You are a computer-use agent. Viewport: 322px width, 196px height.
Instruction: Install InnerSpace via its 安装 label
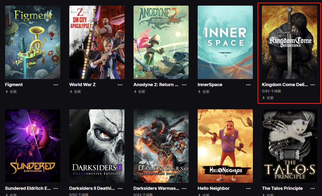(206, 92)
